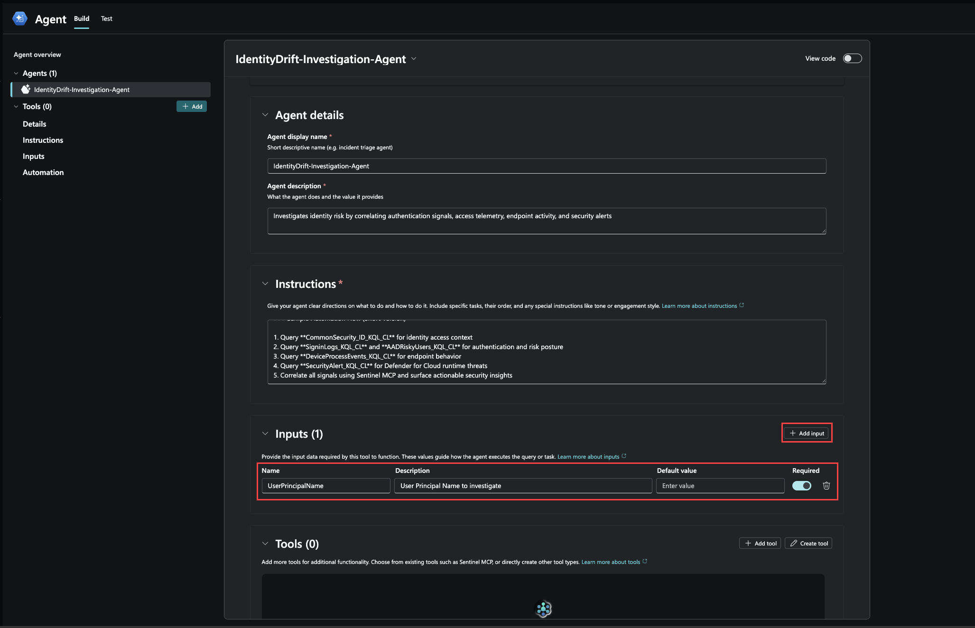Viewport: 975px width, 628px height.
Task: Click the Add tool button
Action: [x=760, y=543]
